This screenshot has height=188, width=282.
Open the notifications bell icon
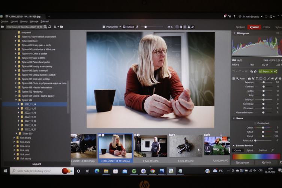225,17
